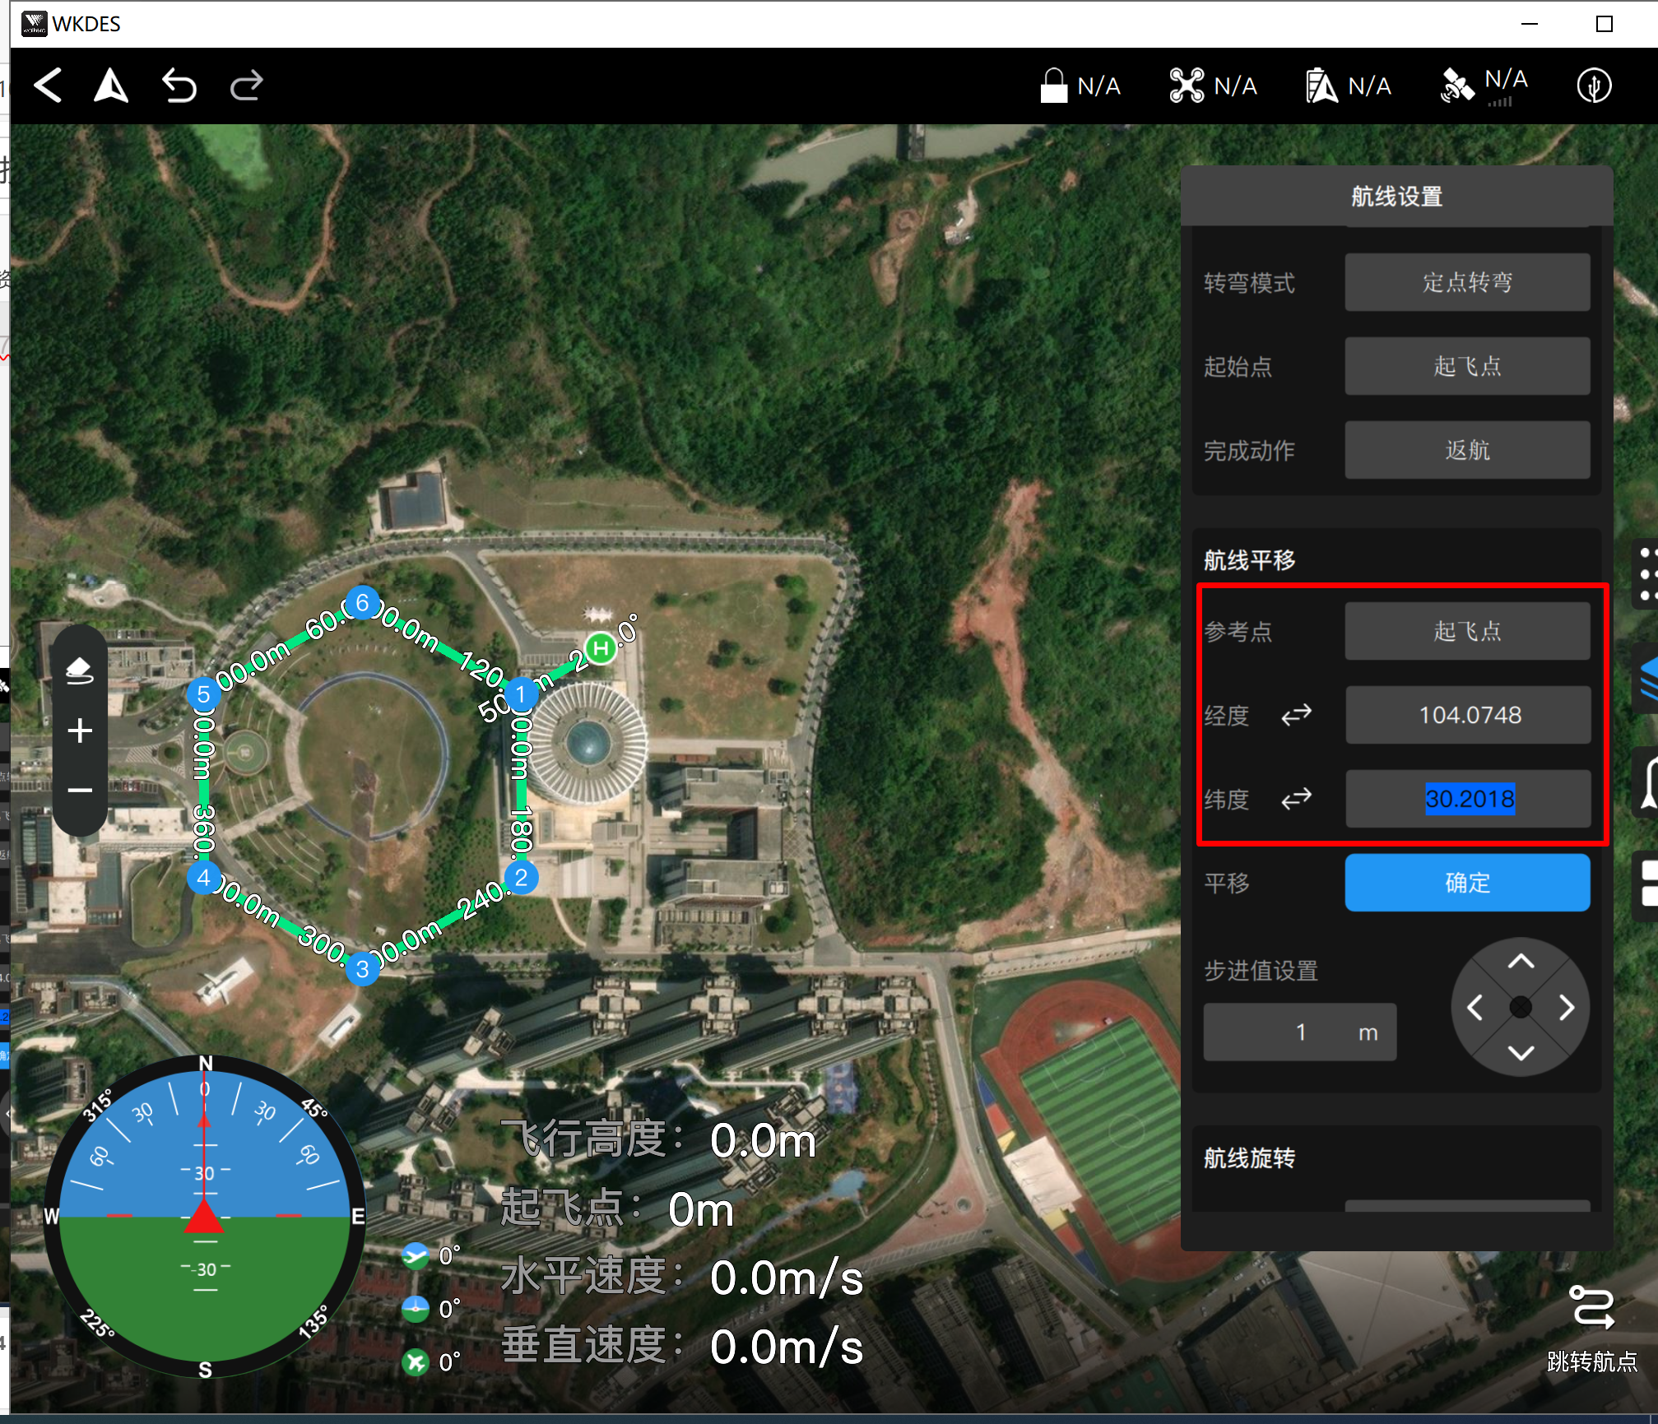Zoom out the map with minus

(80, 791)
